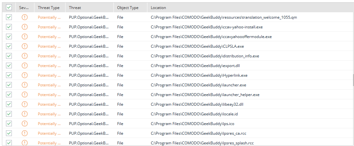Click severity warning icon for libeay32.dll
The height and width of the screenshot is (146, 354).
[25, 104]
